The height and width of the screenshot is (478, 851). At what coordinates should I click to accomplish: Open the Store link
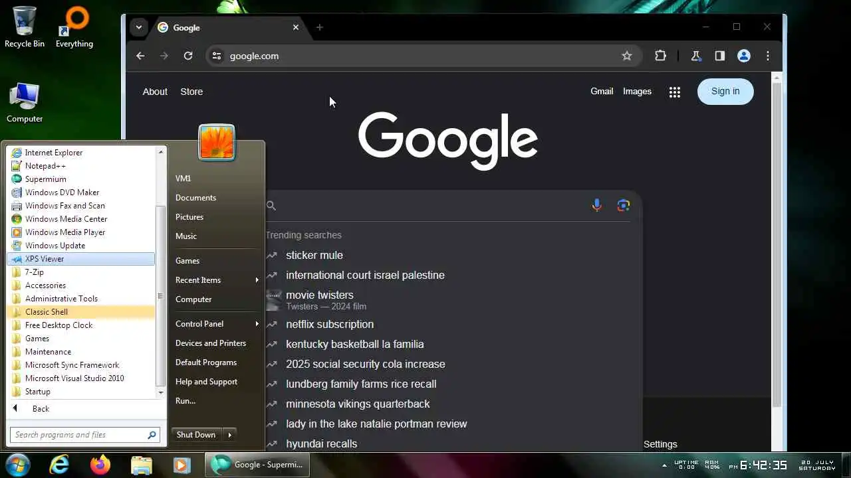tap(191, 92)
